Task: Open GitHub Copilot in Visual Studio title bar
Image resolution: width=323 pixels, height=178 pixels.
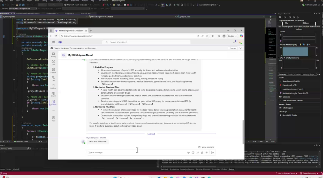Action: 310,5
